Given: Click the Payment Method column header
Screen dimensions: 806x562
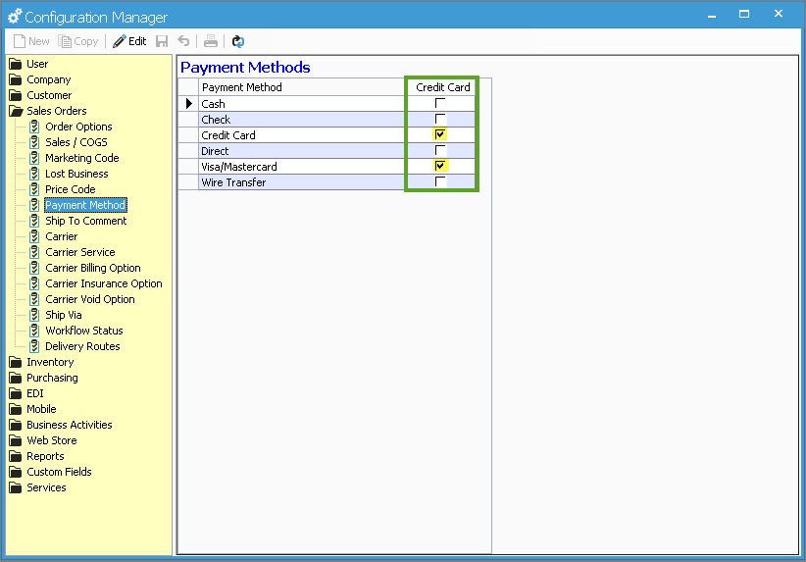Looking at the screenshot, I should point(302,87).
